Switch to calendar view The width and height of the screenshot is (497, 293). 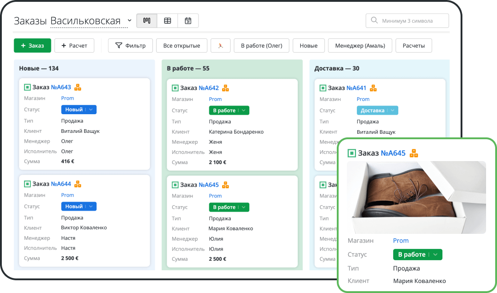[188, 20]
